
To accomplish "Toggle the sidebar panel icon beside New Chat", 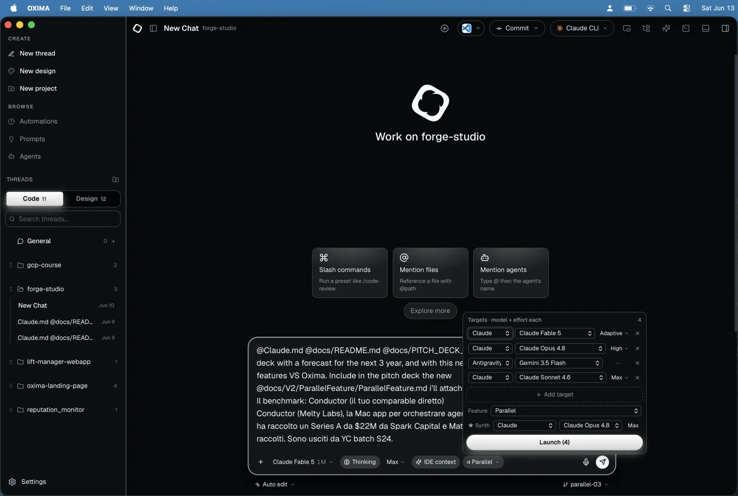I will click(154, 29).
